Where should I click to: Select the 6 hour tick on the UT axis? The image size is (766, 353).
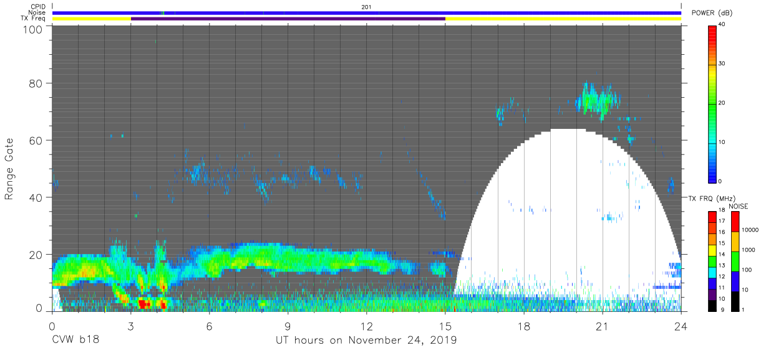209,326
